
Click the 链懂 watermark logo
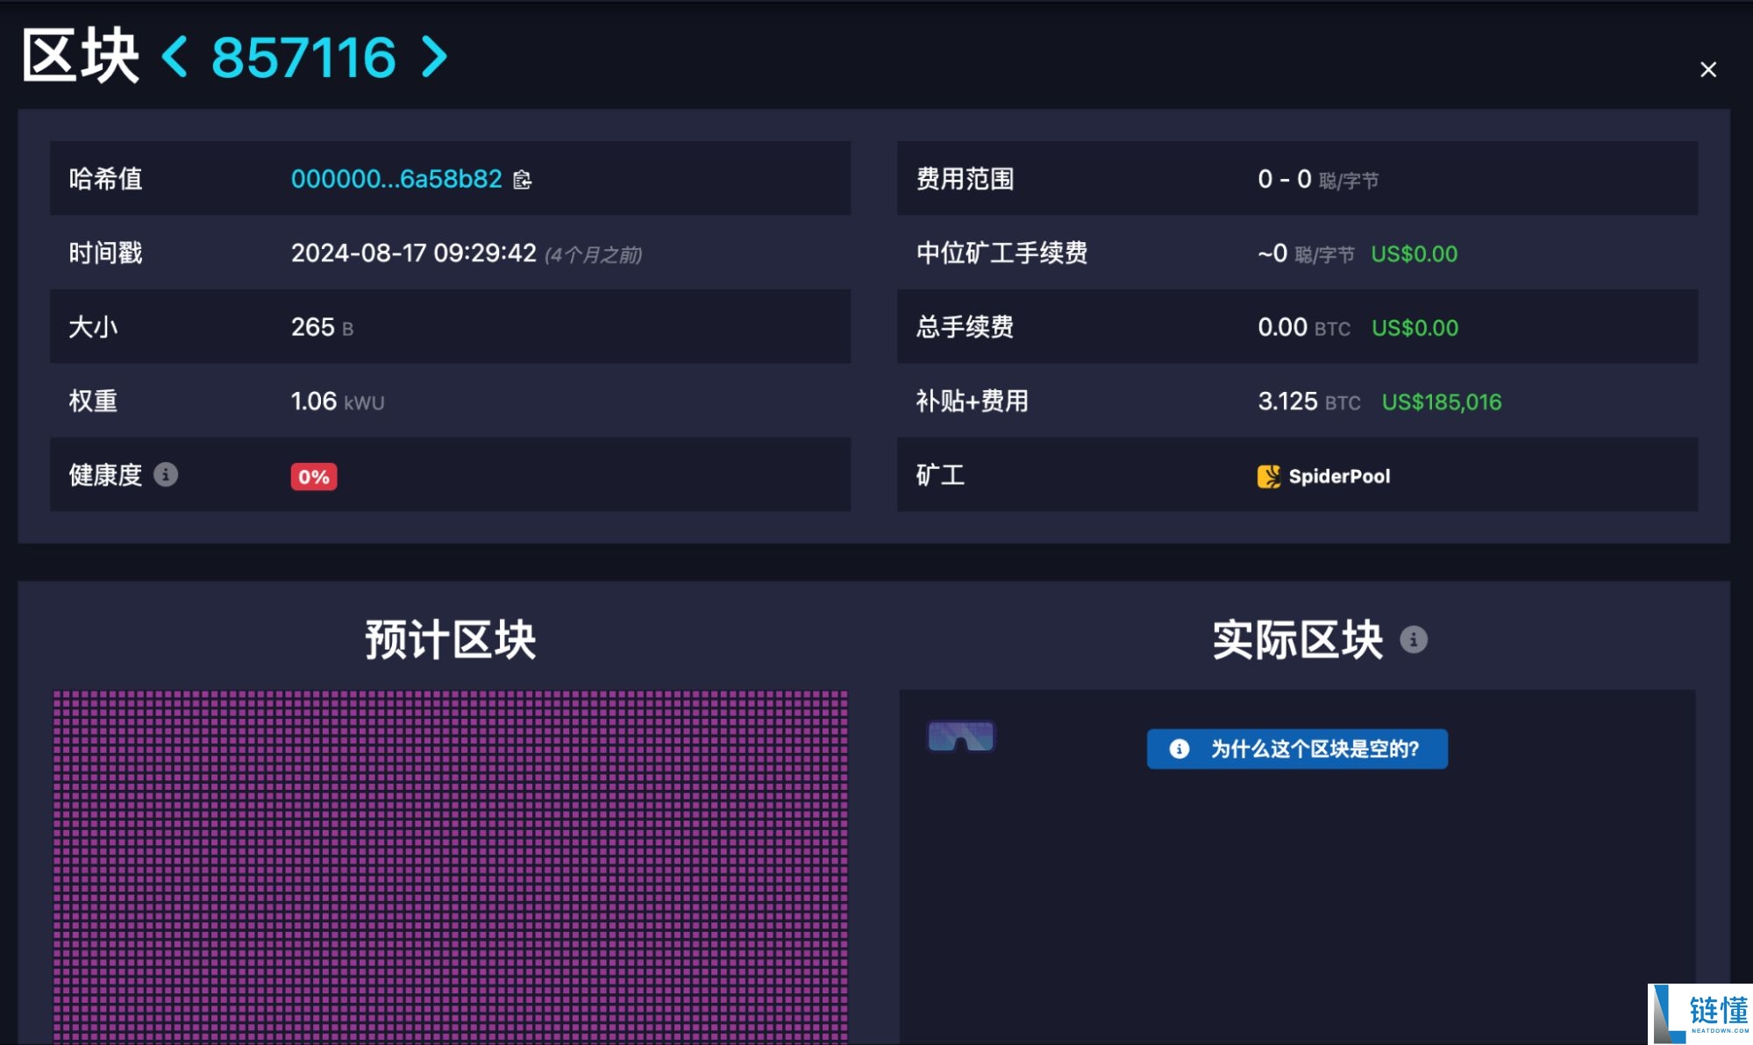1700,1013
